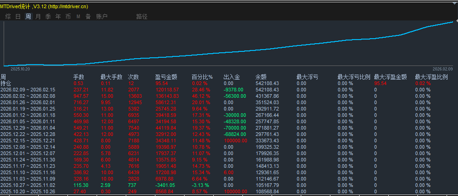This screenshot has height=196, width=458.
Task: Click the negative percentage -3.13 %
Action: [201, 185]
